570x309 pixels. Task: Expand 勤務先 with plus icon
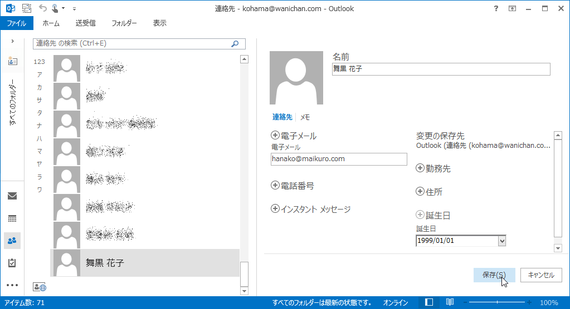pyautogui.click(x=420, y=168)
